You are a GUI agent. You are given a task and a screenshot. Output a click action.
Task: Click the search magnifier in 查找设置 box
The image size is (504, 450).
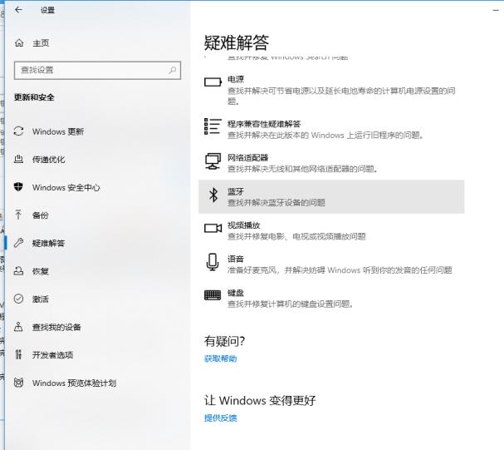pos(172,70)
